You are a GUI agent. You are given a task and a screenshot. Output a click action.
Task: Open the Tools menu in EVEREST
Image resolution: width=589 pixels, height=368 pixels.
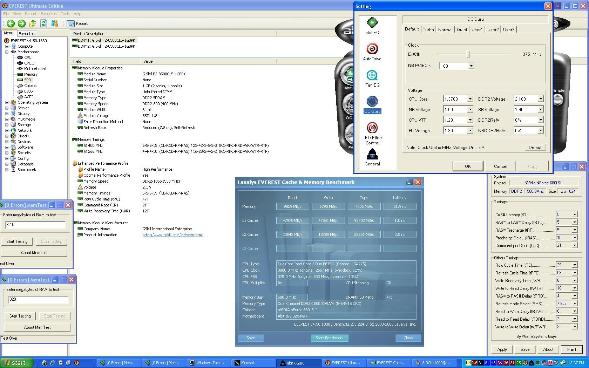[x=65, y=14]
